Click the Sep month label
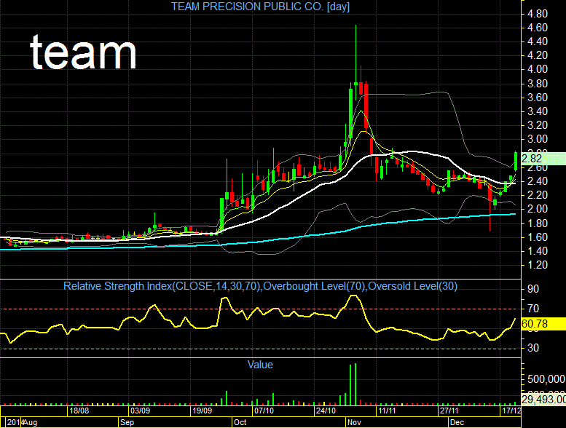The image size is (566, 428). click(127, 422)
